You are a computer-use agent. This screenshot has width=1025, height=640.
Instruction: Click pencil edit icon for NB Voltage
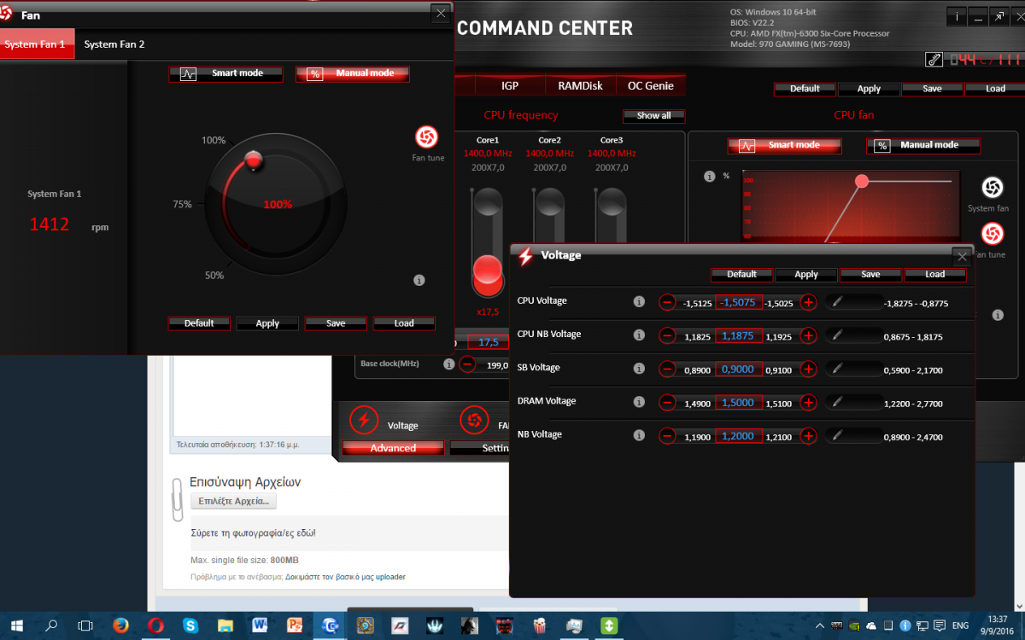click(837, 435)
